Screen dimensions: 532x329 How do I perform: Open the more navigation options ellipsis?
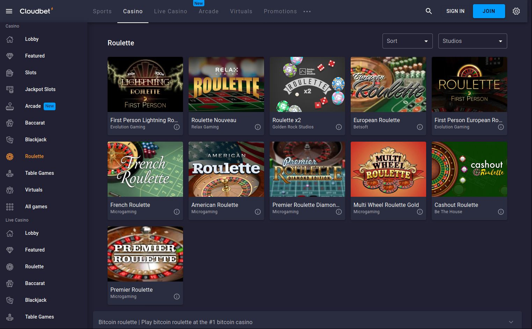click(307, 12)
